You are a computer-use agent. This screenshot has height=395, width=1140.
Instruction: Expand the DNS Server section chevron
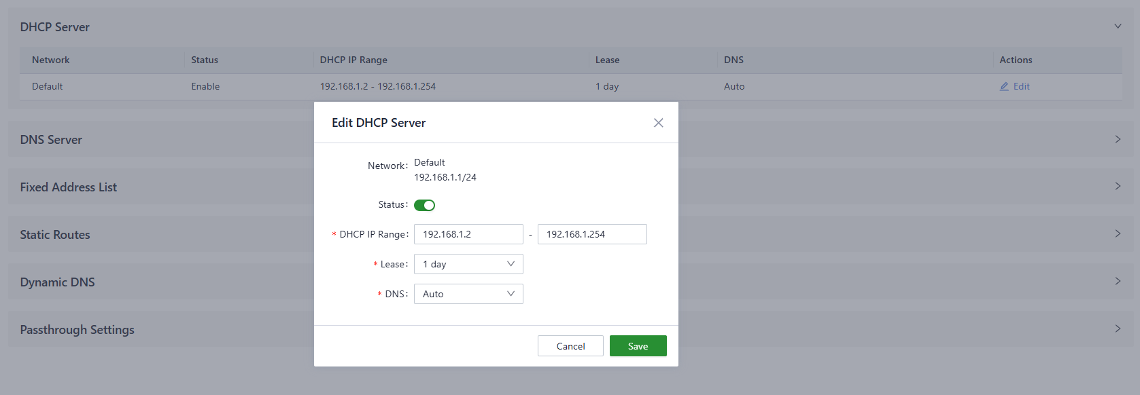coord(1118,139)
